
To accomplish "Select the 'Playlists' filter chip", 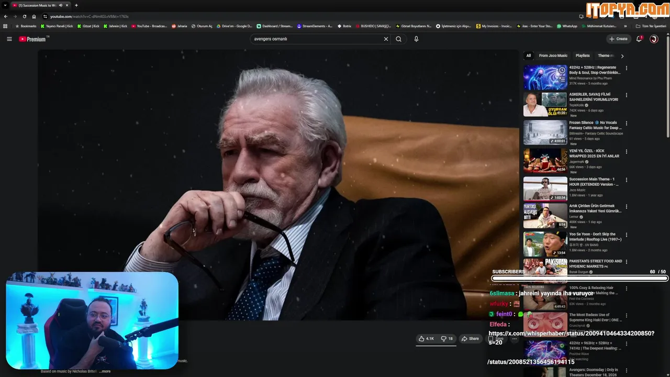I will [583, 56].
